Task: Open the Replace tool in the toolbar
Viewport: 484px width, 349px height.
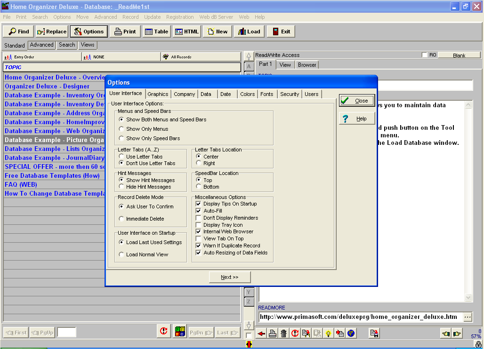Action: 51,32
